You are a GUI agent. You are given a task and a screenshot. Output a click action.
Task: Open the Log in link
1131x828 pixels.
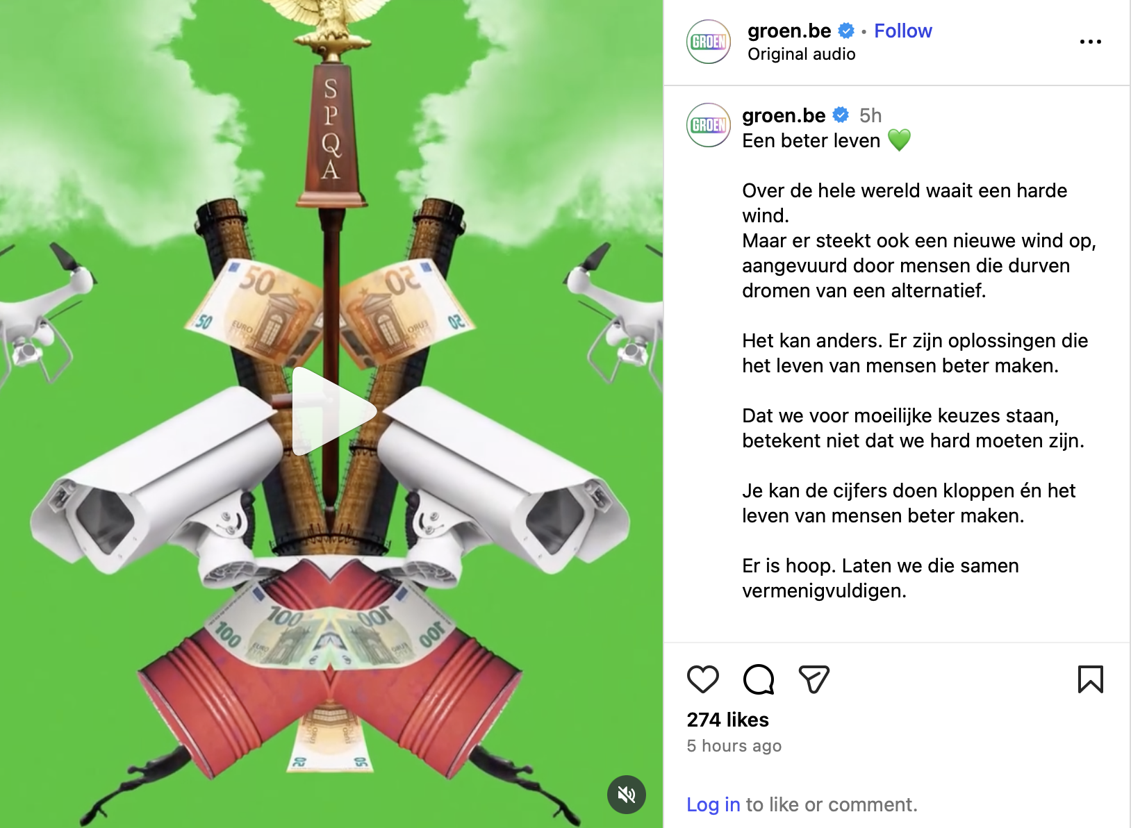coord(713,804)
